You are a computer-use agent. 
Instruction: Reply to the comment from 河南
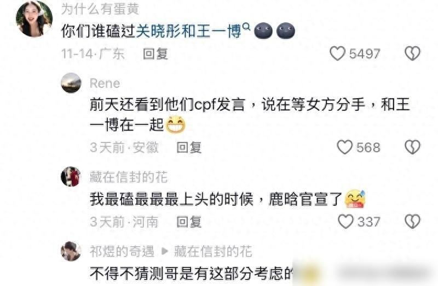(189, 222)
